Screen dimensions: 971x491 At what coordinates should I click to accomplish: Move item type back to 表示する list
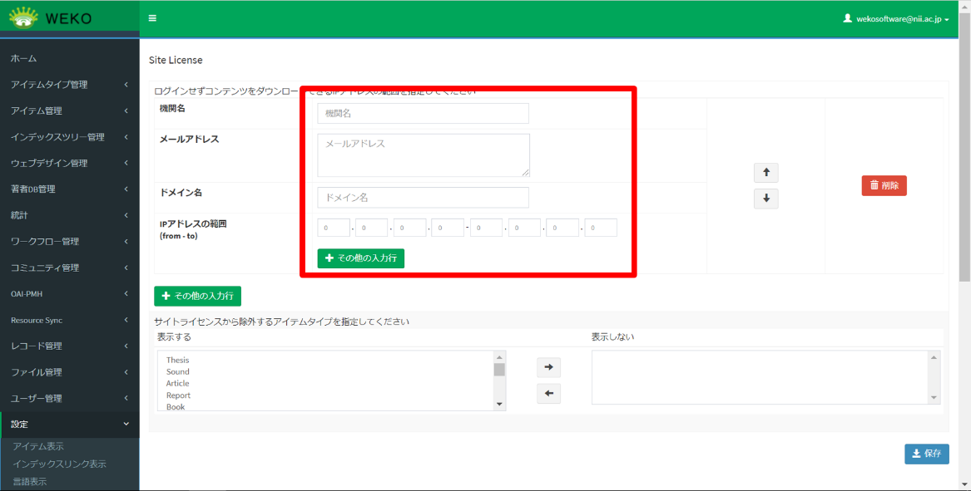pyautogui.click(x=548, y=394)
